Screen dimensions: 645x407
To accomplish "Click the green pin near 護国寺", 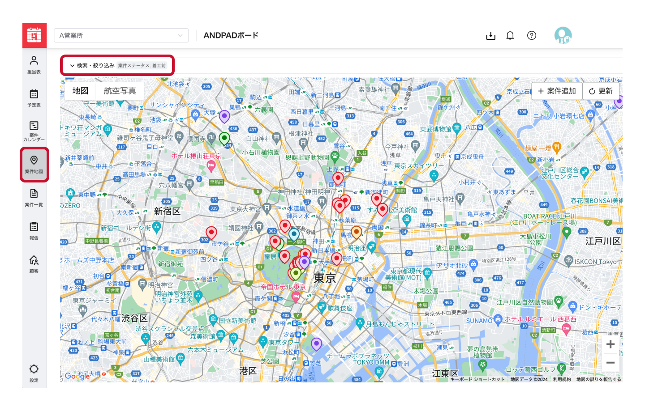I will [x=224, y=139].
